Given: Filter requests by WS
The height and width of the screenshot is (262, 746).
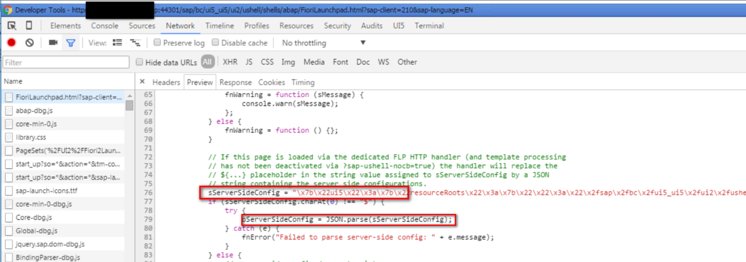Looking at the screenshot, I should [x=383, y=62].
